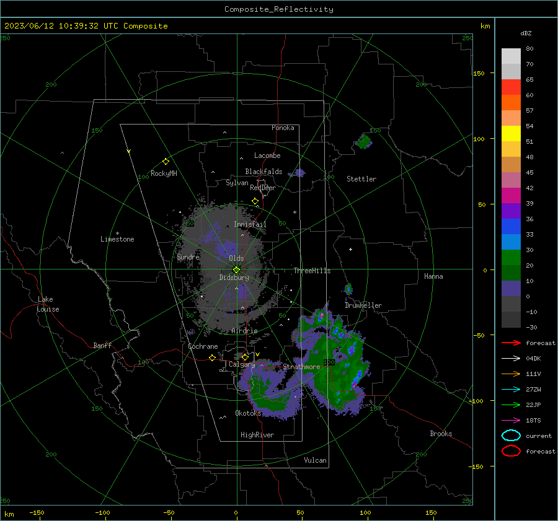This screenshot has height=521, width=558.
Task: Click the asterisk marker above Limestone label
Action: tap(117, 234)
